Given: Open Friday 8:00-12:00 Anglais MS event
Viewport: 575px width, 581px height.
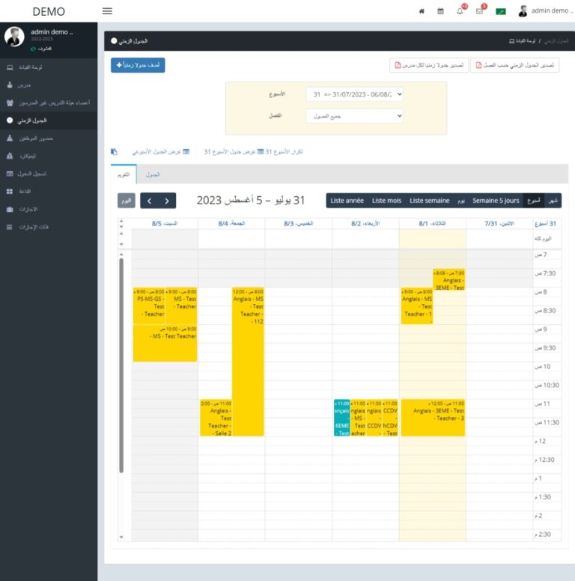Looking at the screenshot, I should [248, 362].
